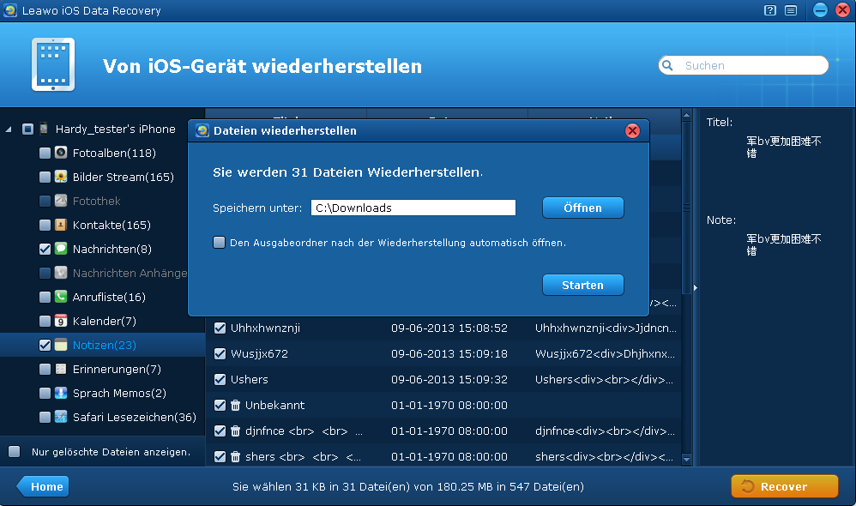
Task: Check the Kalender(7) checkbox
Action: pyautogui.click(x=45, y=321)
